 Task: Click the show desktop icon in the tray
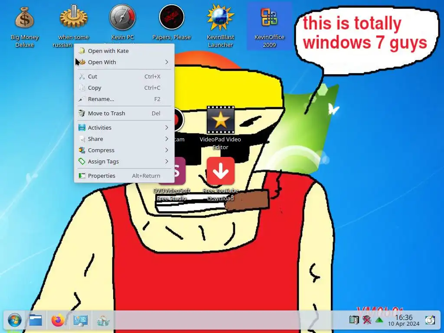(430, 320)
